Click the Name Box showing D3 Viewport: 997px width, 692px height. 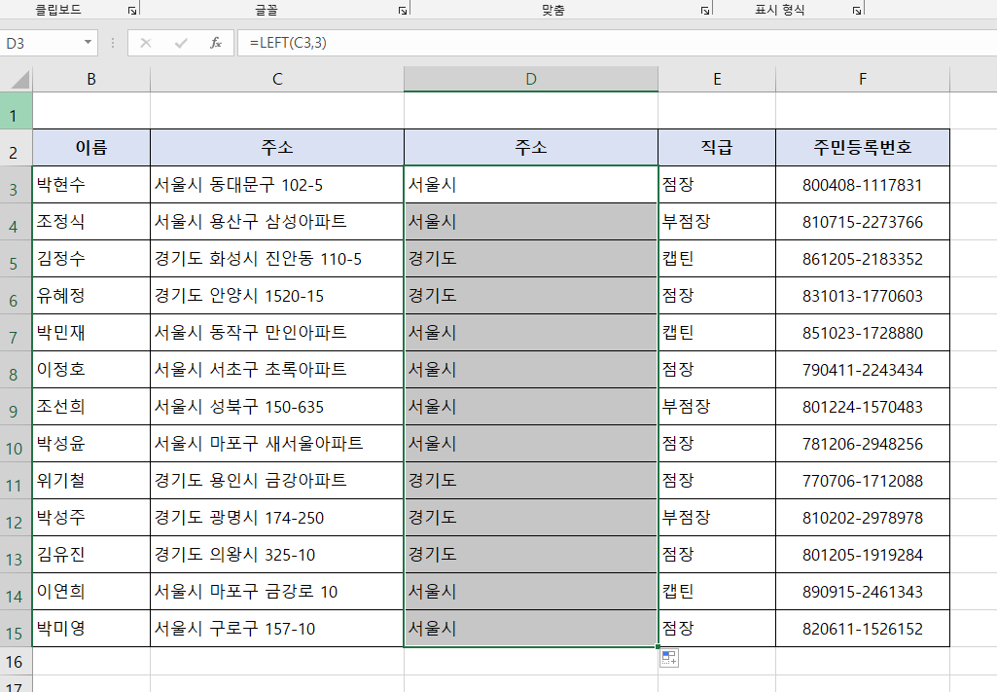(41, 43)
